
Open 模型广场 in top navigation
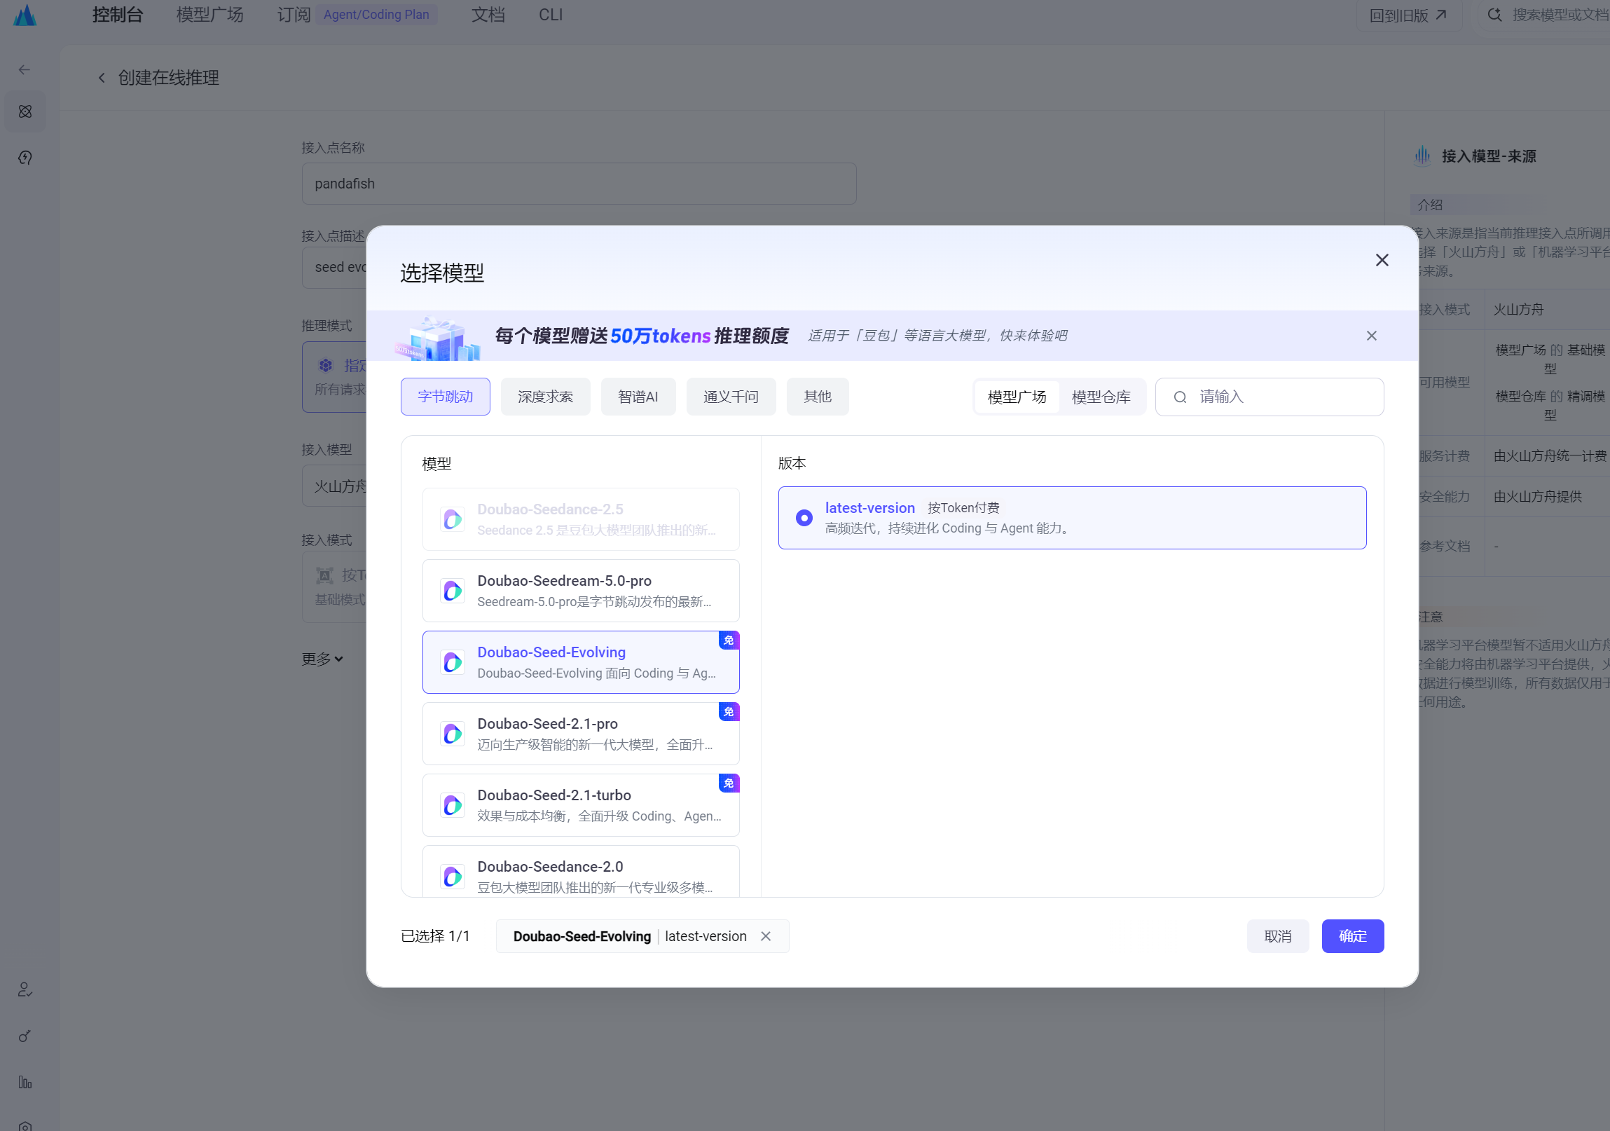coord(209,15)
